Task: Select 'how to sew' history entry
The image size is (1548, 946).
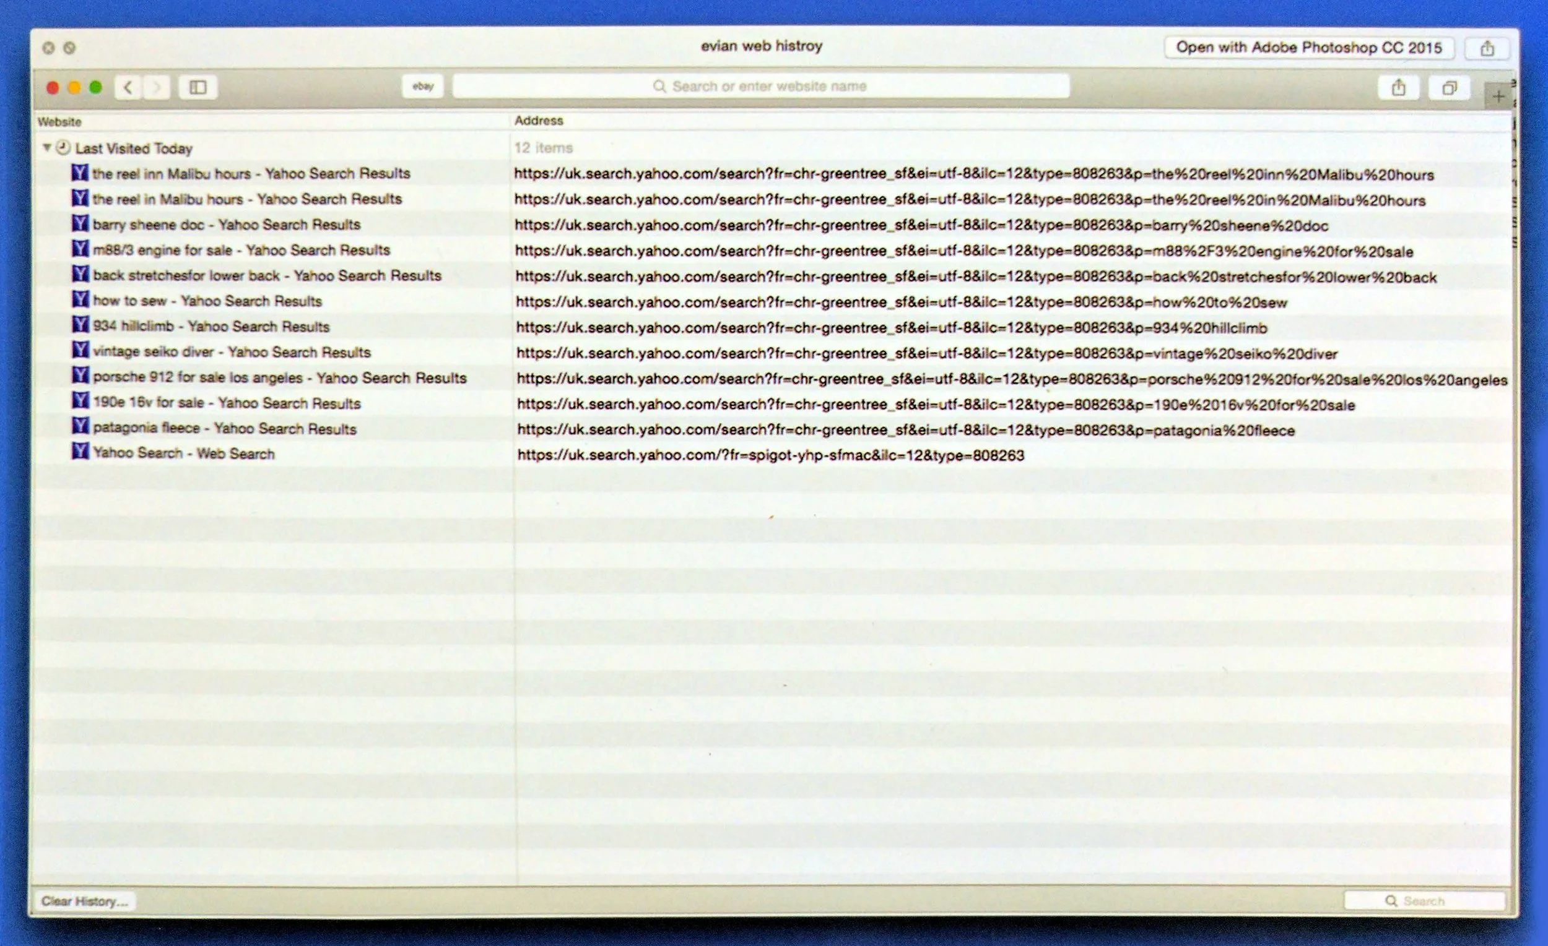Action: click(x=207, y=301)
